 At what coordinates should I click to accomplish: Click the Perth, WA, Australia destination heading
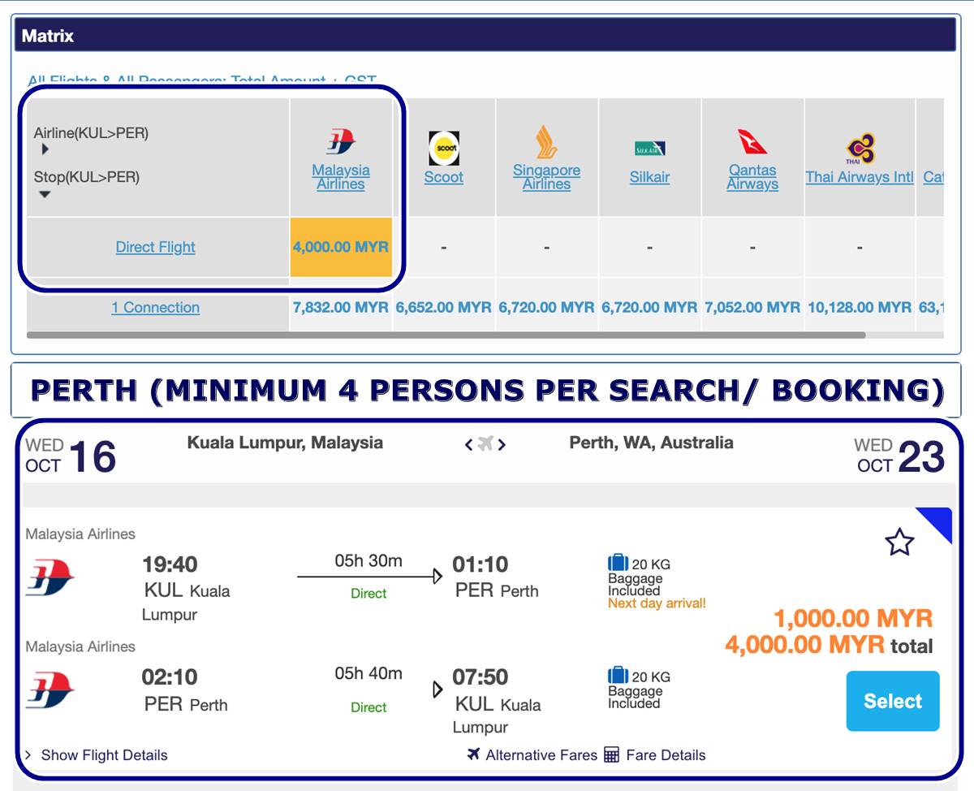coord(651,443)
